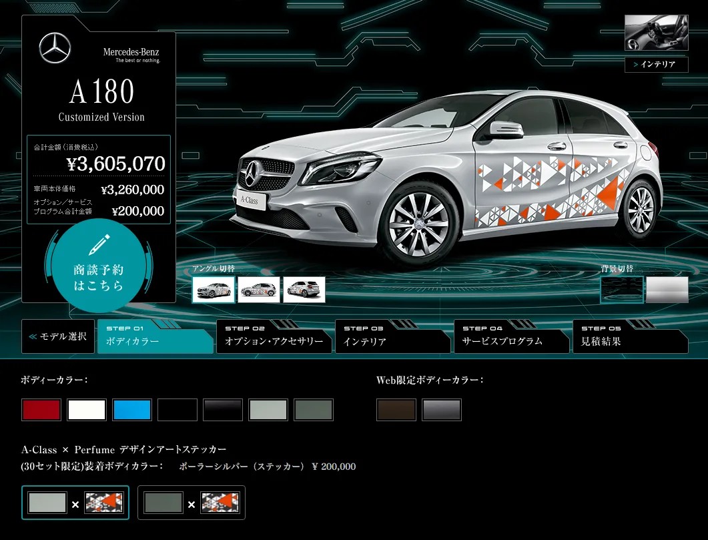Screen dimensions: 708x540
Task: Choose the solid black body color swatch
Action: [178, 410]
